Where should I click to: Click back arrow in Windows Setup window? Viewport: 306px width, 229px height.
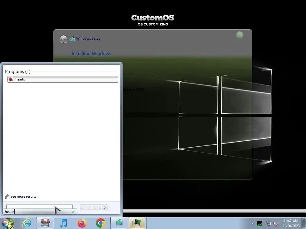pos(63,39)
